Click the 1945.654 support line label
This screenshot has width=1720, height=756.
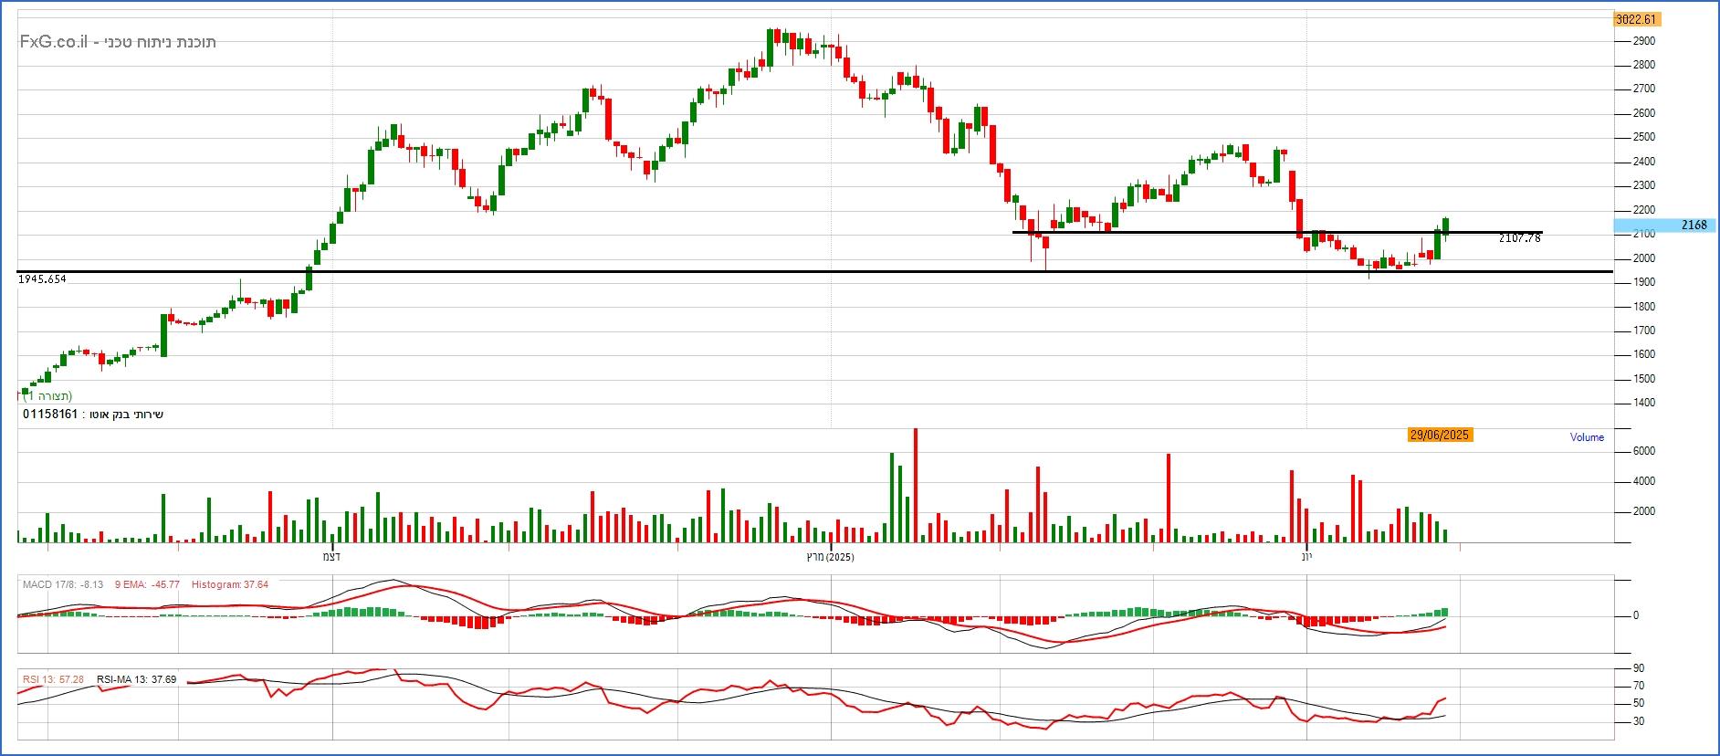(x=42, y=279)
